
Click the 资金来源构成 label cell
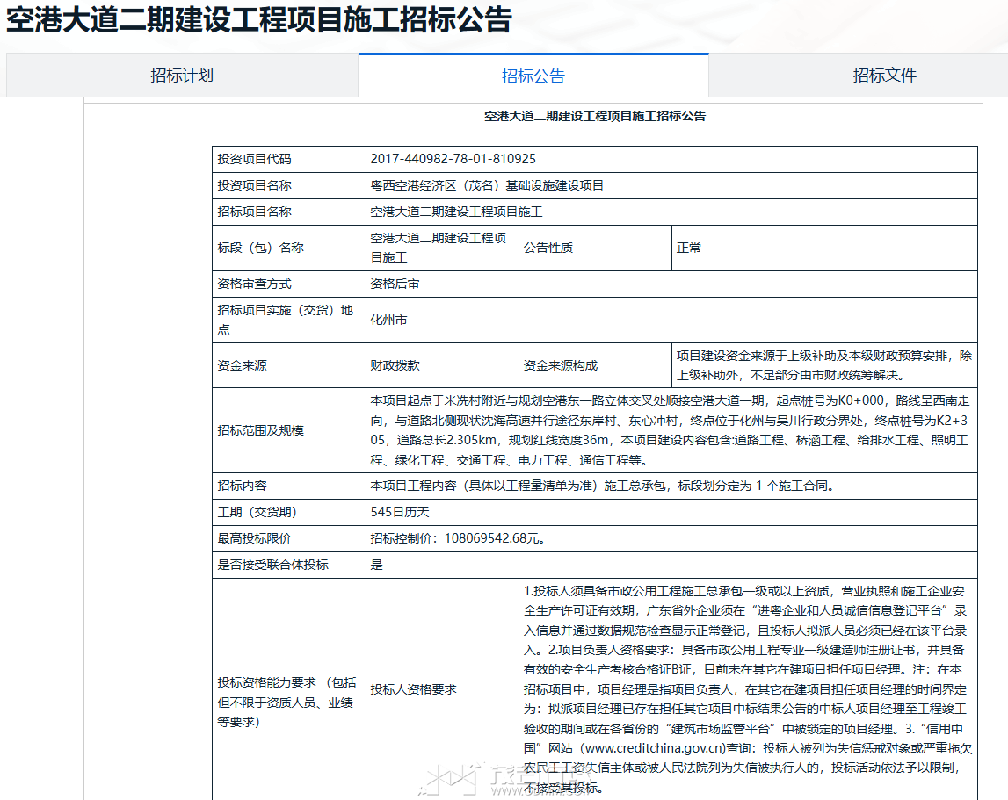(x=561, y=365)
